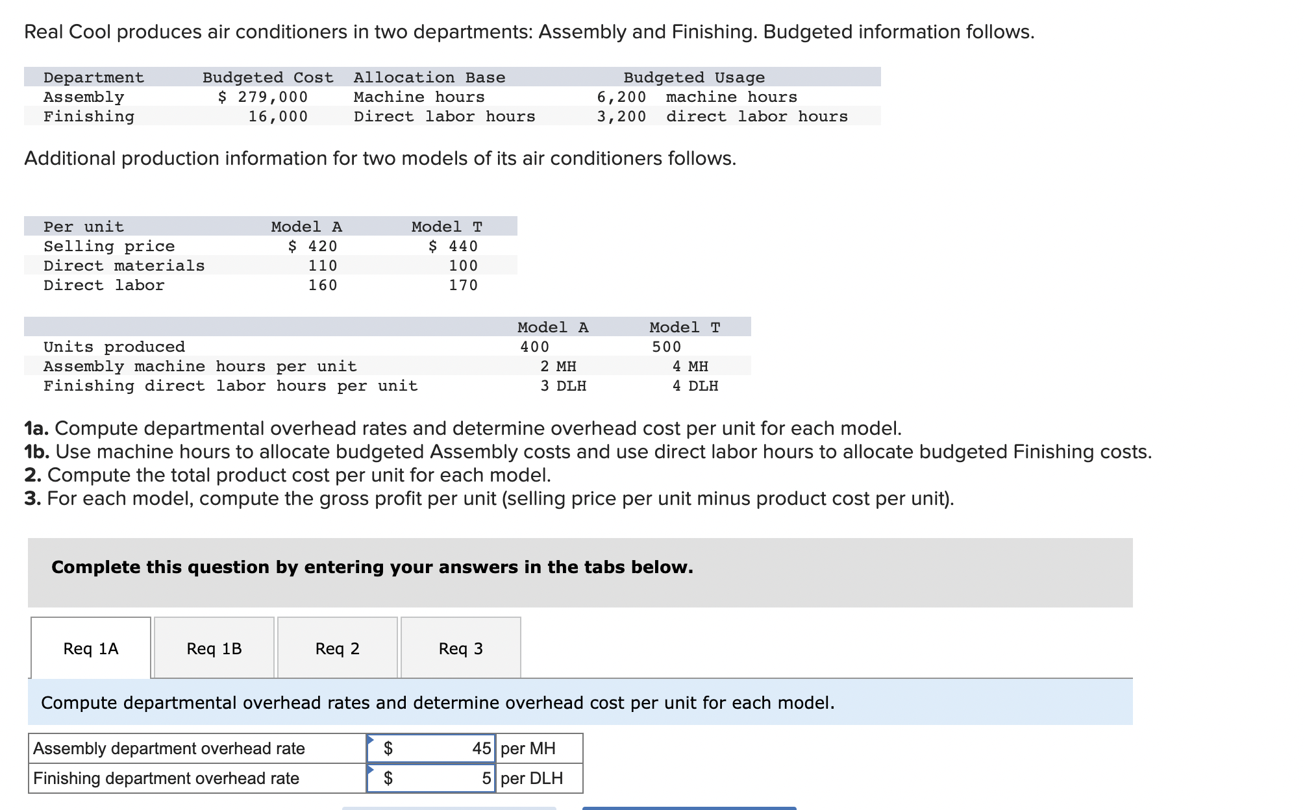Click blue triangle marker in Assembly rate cell
The width and height of the screenshot is (1305, 810).
pyautogui.click(x=371, y=740)
